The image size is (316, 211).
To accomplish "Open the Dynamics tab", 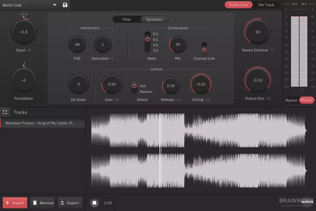I will pyautogui.click(x=154, y=19).
